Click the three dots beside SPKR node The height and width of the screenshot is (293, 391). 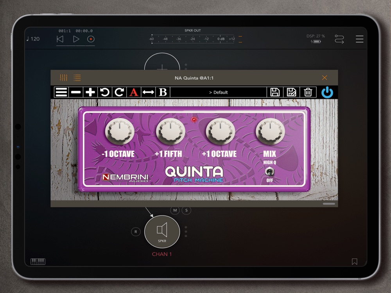186,232
